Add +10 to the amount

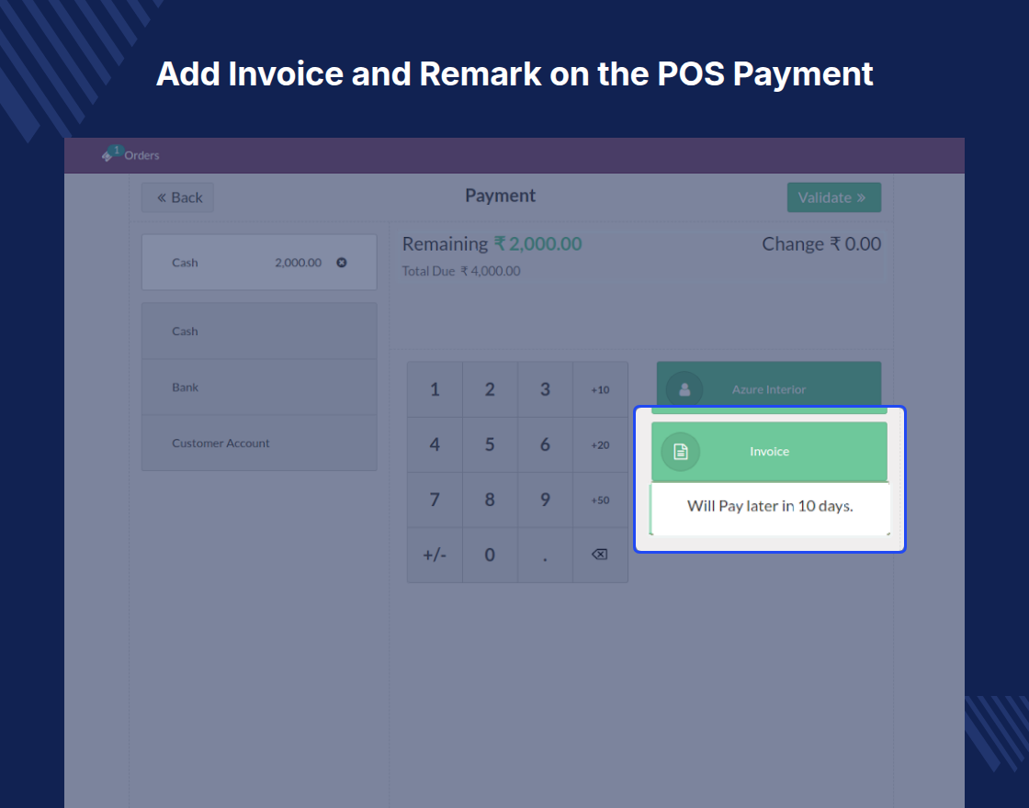tap(600, 389)
